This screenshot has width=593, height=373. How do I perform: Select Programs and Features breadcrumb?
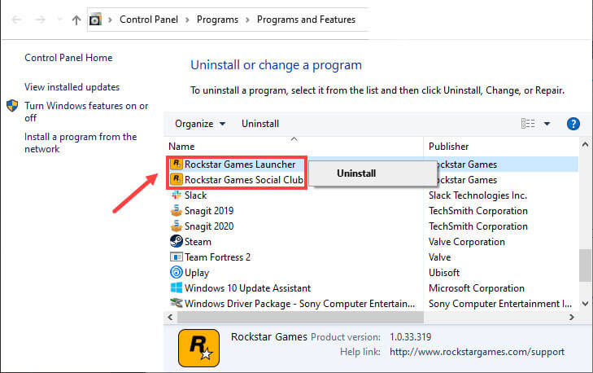tap(306, 20)
